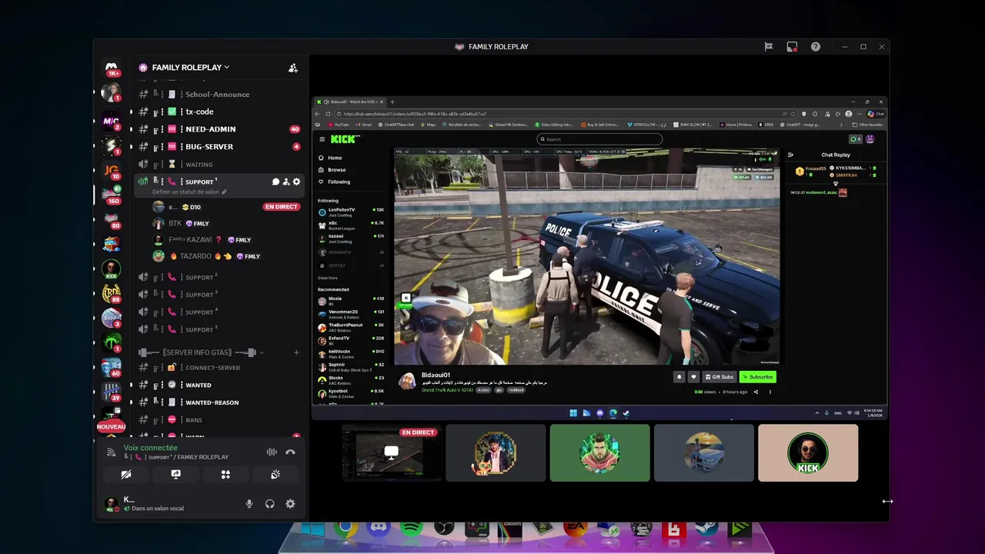Viewport: 985px width, 554px height.
Task: Collapse the SERVER INFO GTA5 category
Action: coord(200,352)
